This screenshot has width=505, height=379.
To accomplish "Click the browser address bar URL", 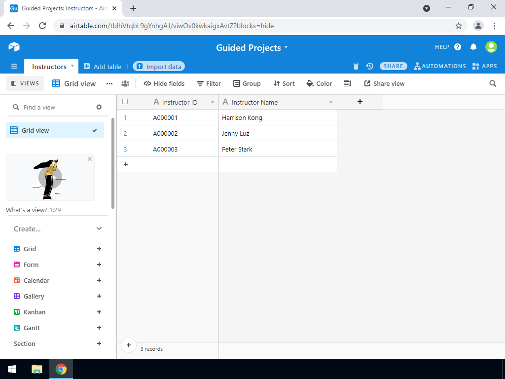I will click(172, 26).
